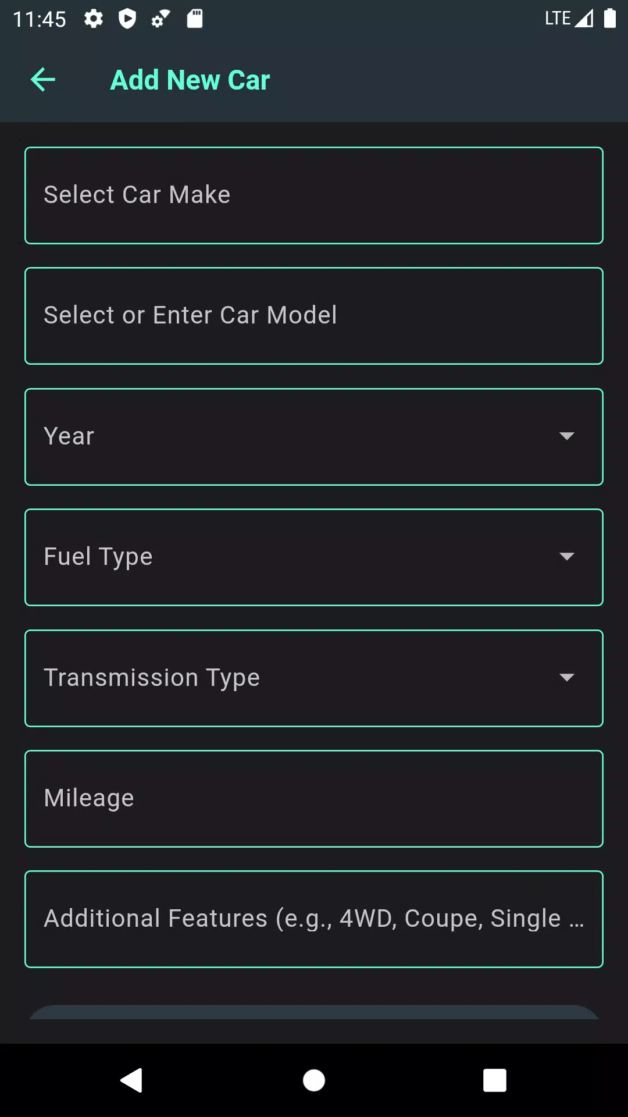Expand the Transmission Type dropdown arrow
The image size is (628, 1117).
pyautogui.click(x=566, y=677)
